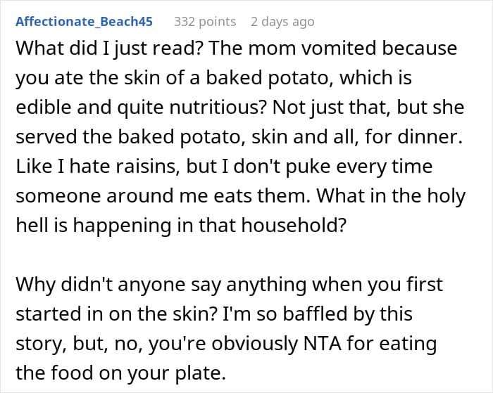This screenshot has width=493, height=393.
Task: Click the 332 points score
Action: tap(205, 21)
